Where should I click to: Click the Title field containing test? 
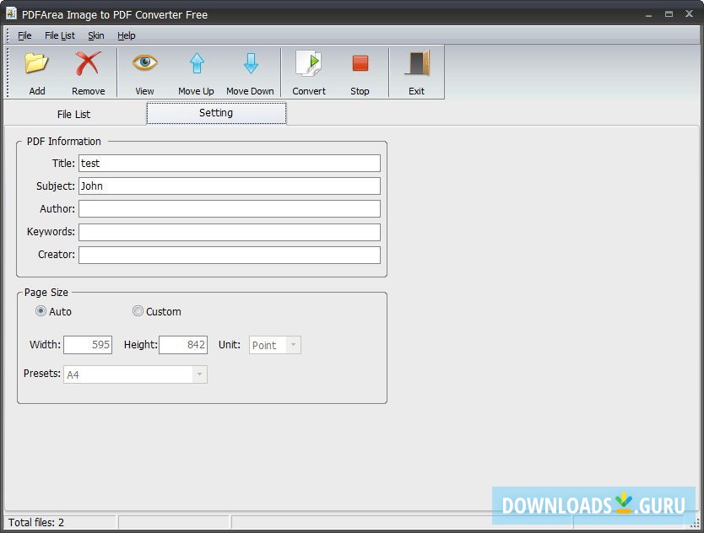230,164
